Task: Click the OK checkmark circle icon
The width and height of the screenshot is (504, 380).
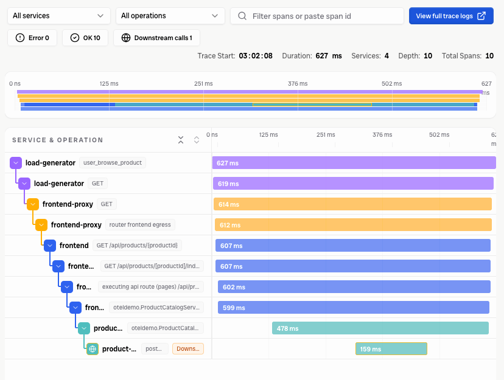Action: click(x=75, y=38)
